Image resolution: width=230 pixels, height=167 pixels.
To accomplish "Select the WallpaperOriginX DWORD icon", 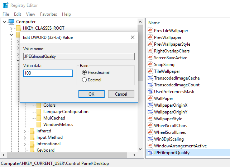I will (150, 105).
